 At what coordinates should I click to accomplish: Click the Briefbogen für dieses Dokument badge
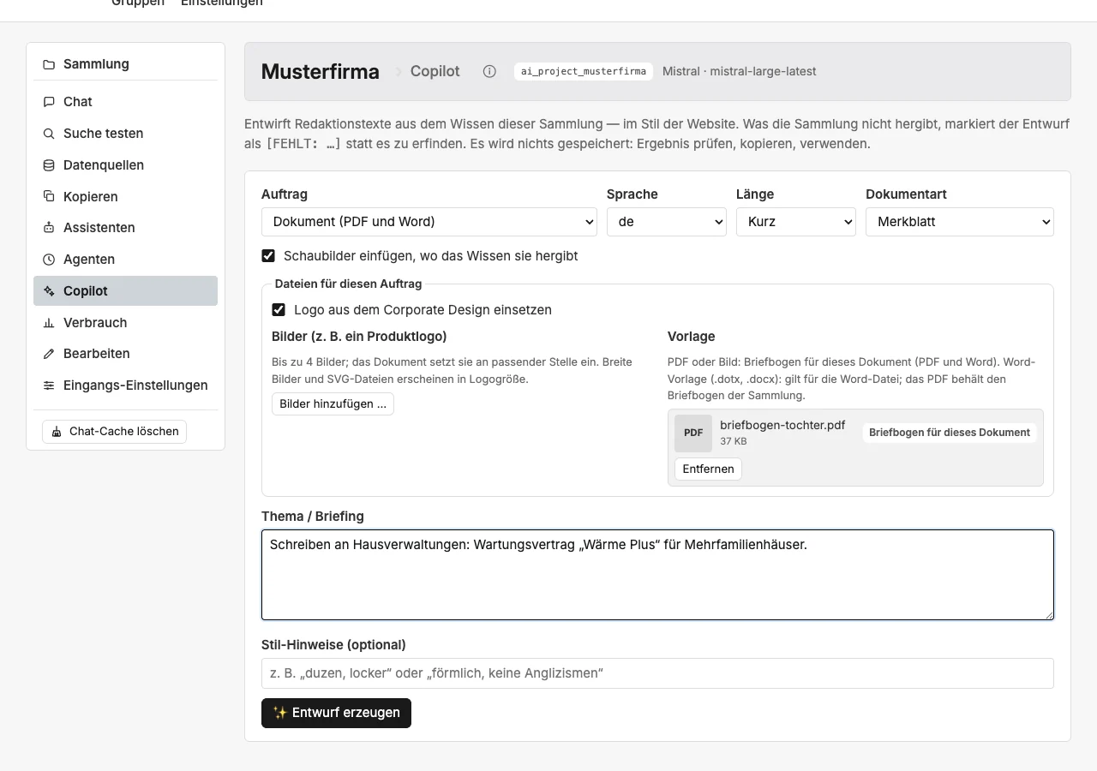click(x=950, y=433)
